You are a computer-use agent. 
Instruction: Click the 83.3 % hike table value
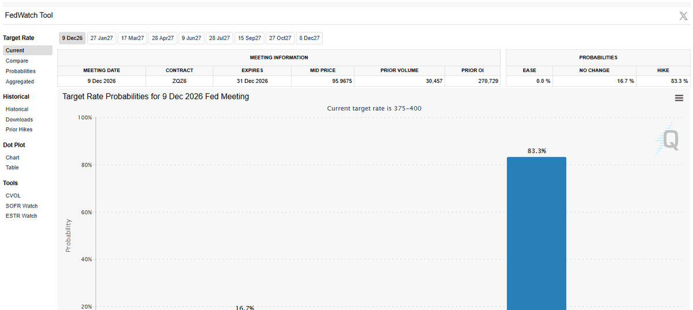pos(679,81)
